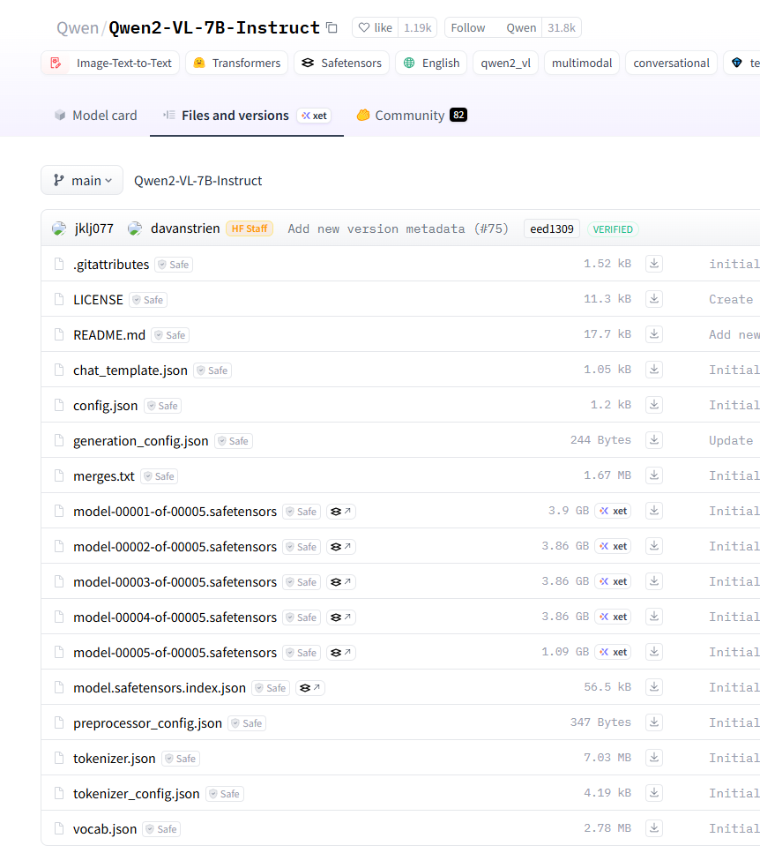Go to the Qwen organization page
Viewport: 760px width, 868px height.
pos(78,27)
